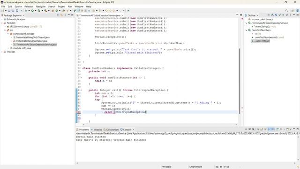Switch to the Javadoc tab

pos(97,130)
